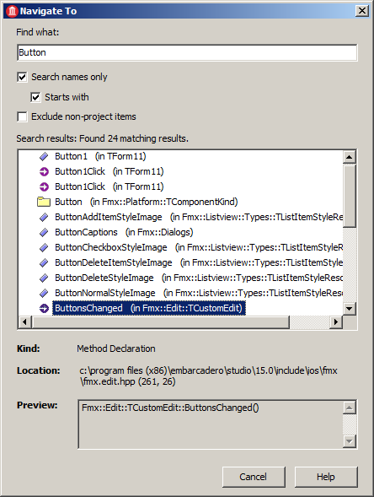Screen dimensions: 374x497
Task: Click the ButtonAddItemStyleImage field icon
Action: click(44, 217)
